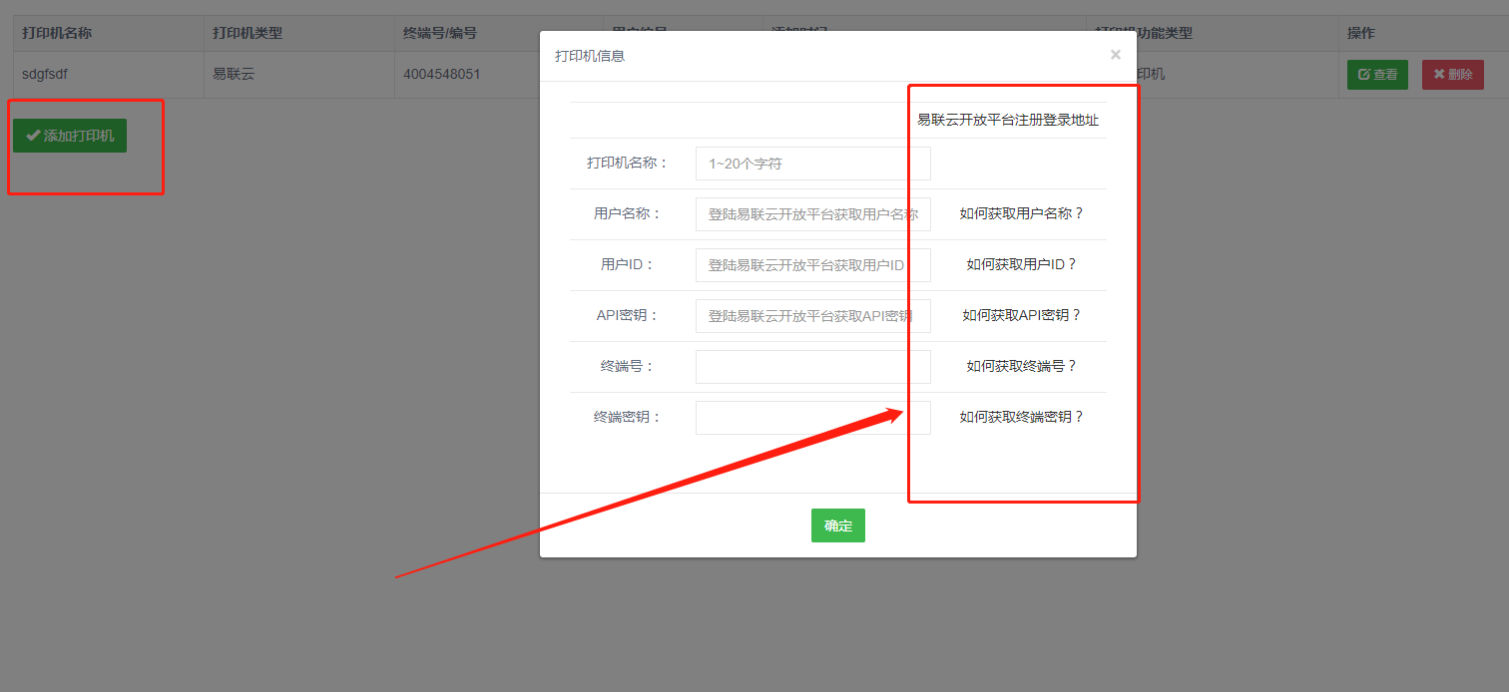View the printer with the 查看 button

point(1377,75)
